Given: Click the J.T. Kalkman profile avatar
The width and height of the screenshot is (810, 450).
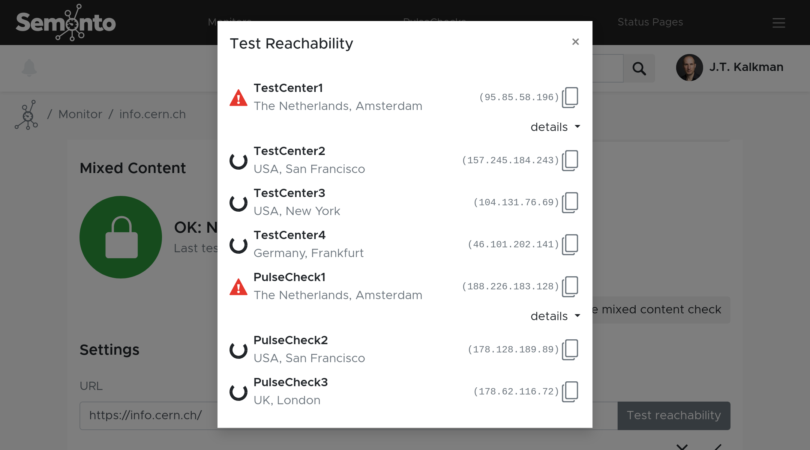Looking at the screenshot, I should point(690,68).
